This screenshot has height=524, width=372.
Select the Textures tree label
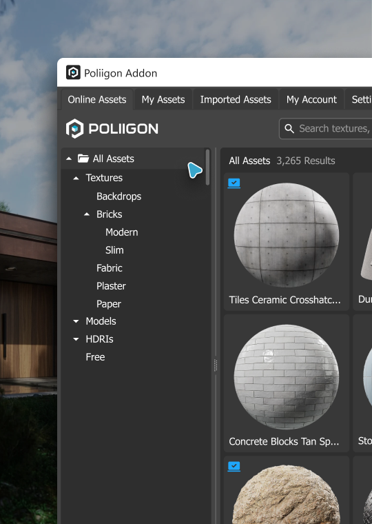pyautogui.click(x=104, y=178)
